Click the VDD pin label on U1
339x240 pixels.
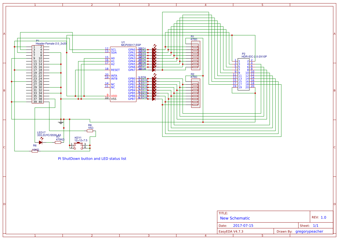[114, 95]
